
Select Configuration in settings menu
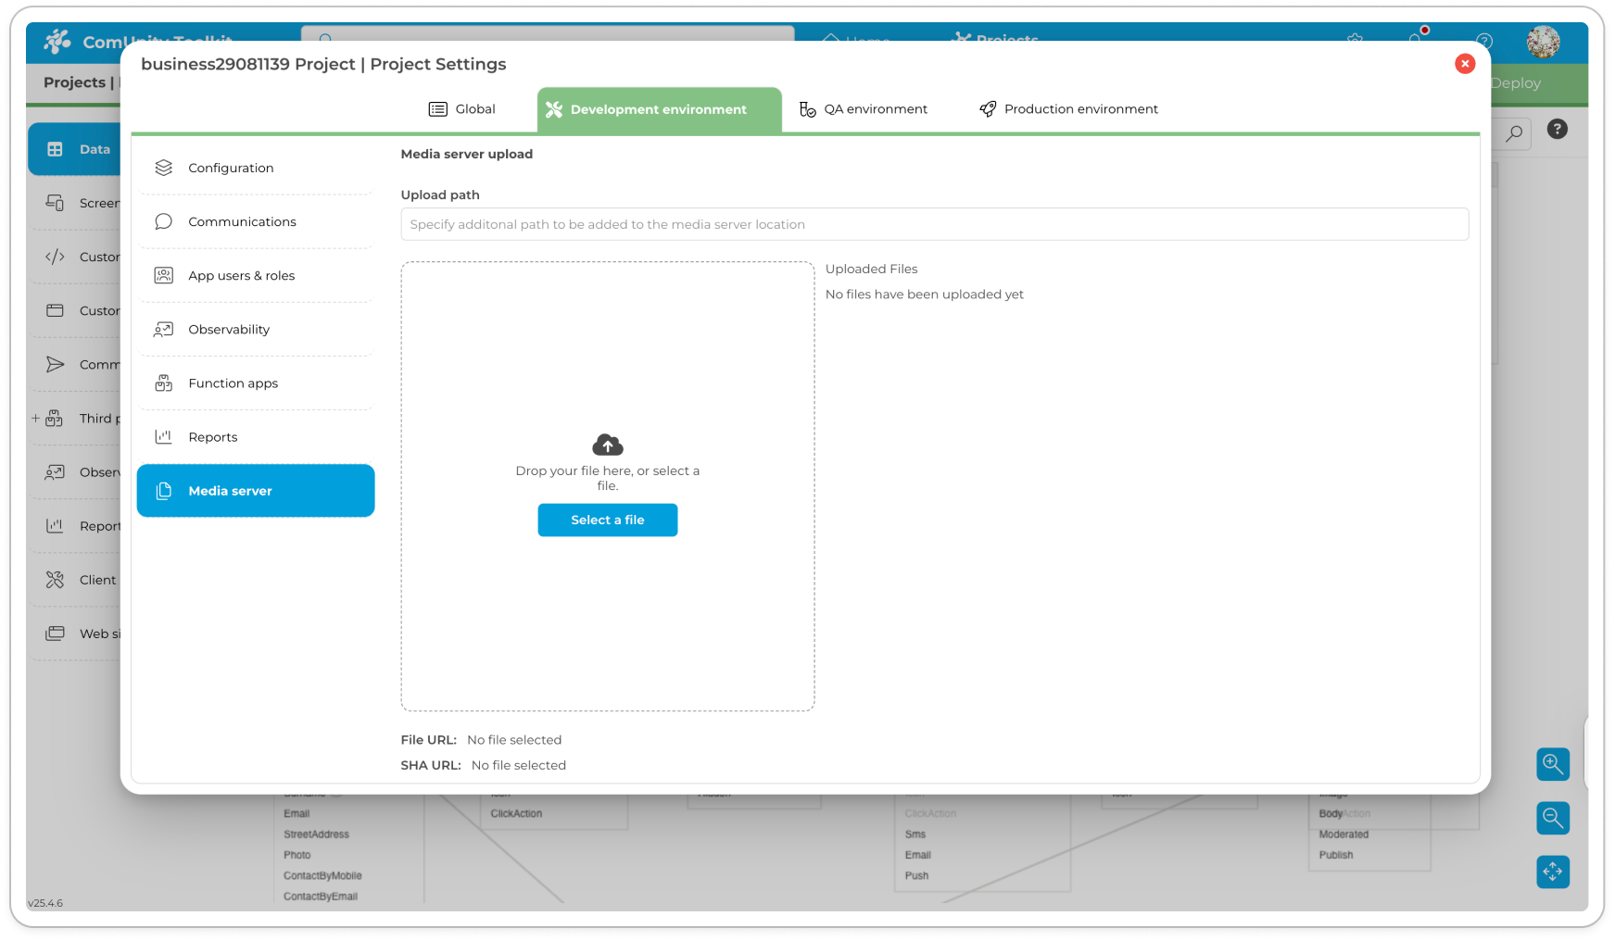(x=231, y=169)
